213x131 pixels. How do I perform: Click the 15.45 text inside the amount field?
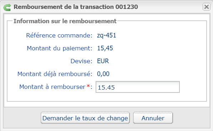coord(106,87)
